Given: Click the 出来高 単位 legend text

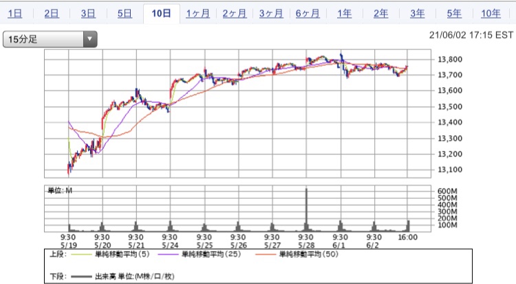Looking at the screenshot, I should click(x=135, y=276).
